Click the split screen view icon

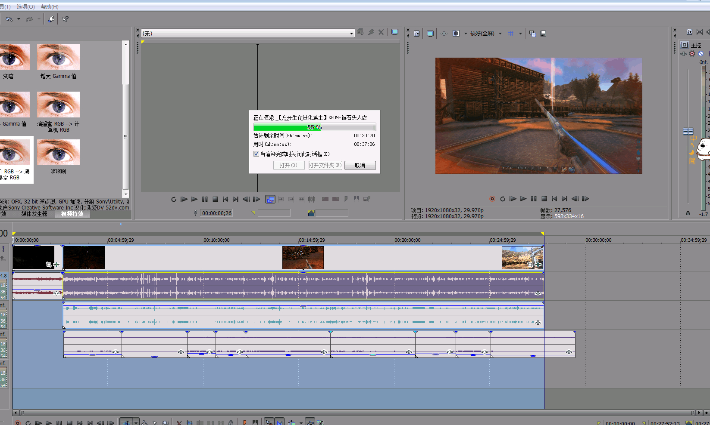(456, 33)
